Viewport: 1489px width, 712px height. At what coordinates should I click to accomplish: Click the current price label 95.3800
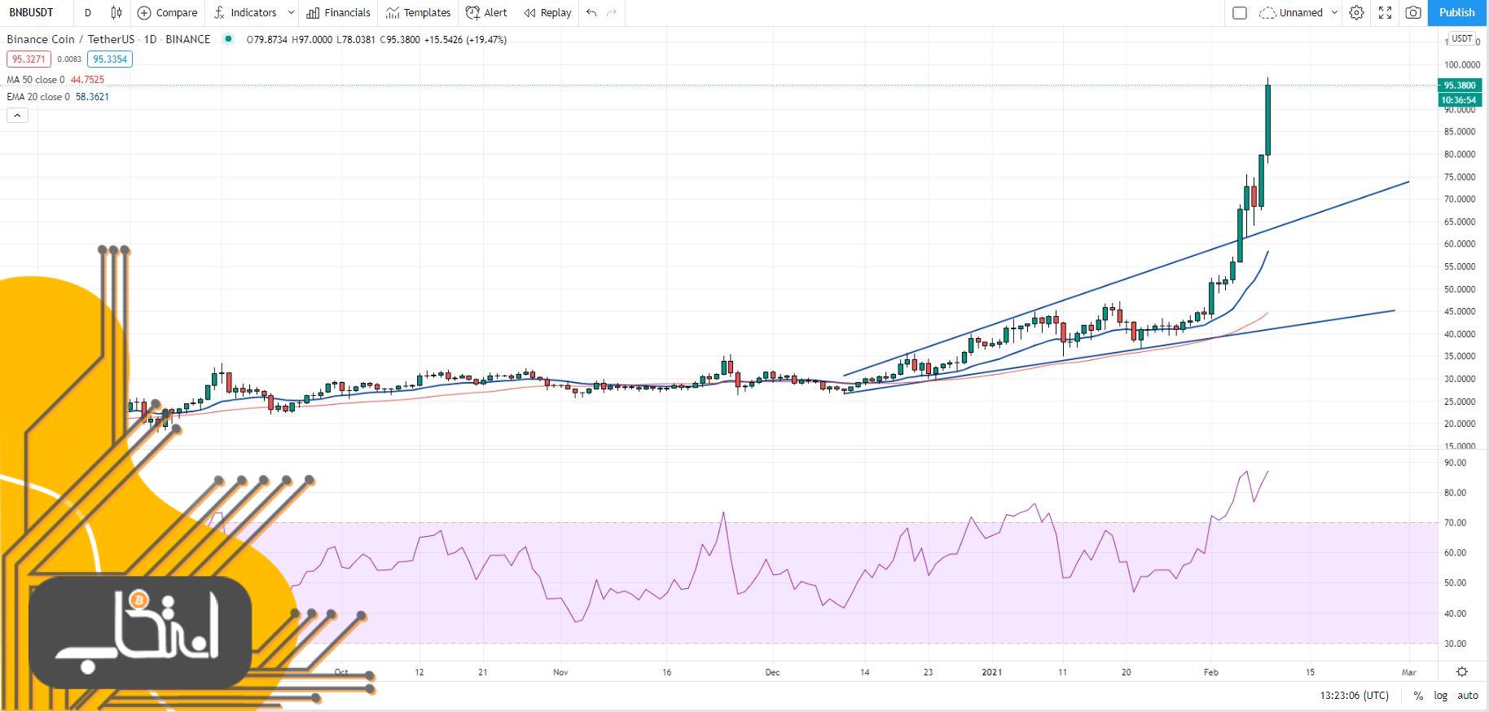click(1460, 85)
